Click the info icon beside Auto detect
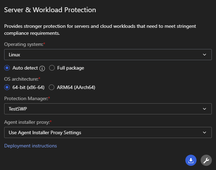Screen dimensions: 216x170 coord(43,68)
